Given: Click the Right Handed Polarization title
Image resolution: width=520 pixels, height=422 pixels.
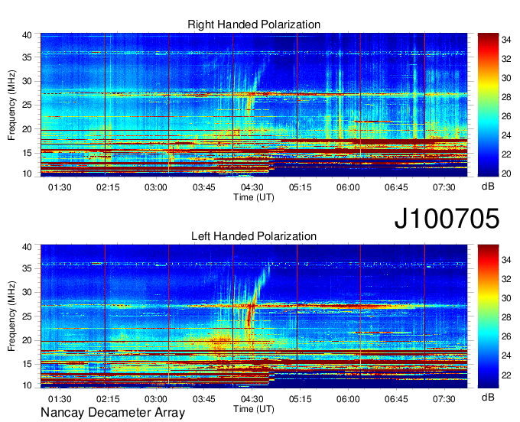Looking at the screenshot, I should point(254,24).
